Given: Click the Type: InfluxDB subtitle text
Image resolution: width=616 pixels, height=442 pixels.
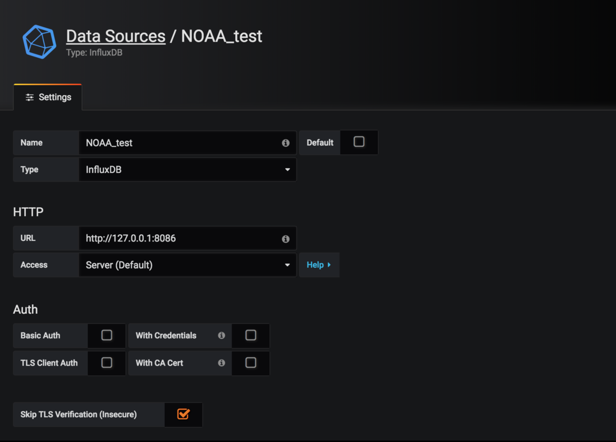Looking at the screenshot, I should [x=94, y=53].
